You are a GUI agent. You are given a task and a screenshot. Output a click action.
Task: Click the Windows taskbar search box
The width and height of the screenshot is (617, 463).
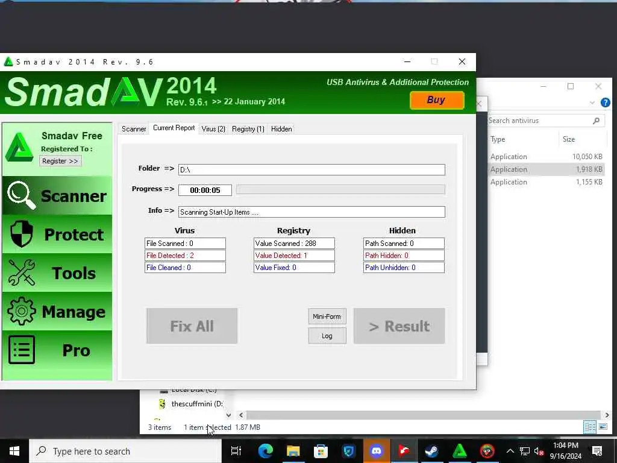click(125, 451)
